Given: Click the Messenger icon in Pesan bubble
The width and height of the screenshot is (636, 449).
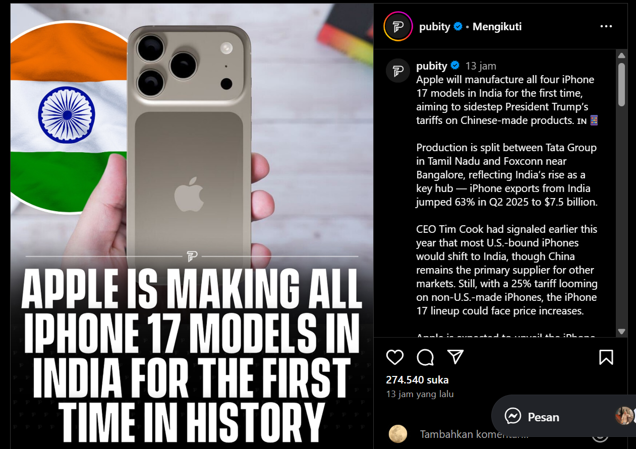Looking at the screenshot, I should pos(513,416).
